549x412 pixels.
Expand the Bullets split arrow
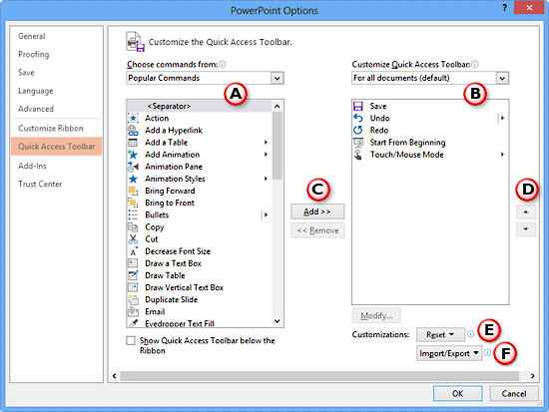(266, 214)
